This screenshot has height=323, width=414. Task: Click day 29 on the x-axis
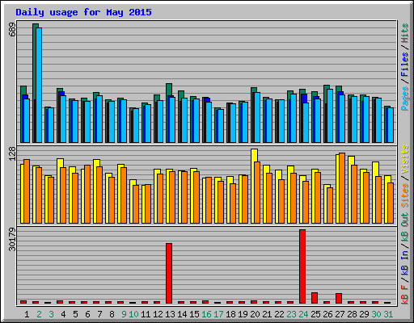coord(364,314)
